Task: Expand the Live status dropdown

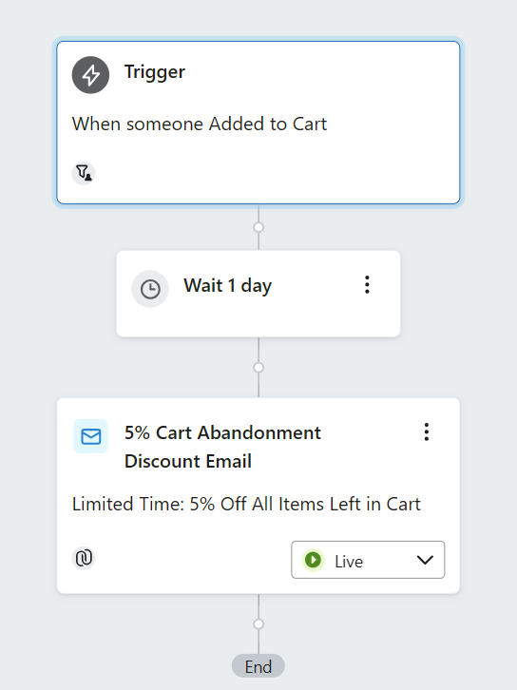Action: click(x=368, y=560)
